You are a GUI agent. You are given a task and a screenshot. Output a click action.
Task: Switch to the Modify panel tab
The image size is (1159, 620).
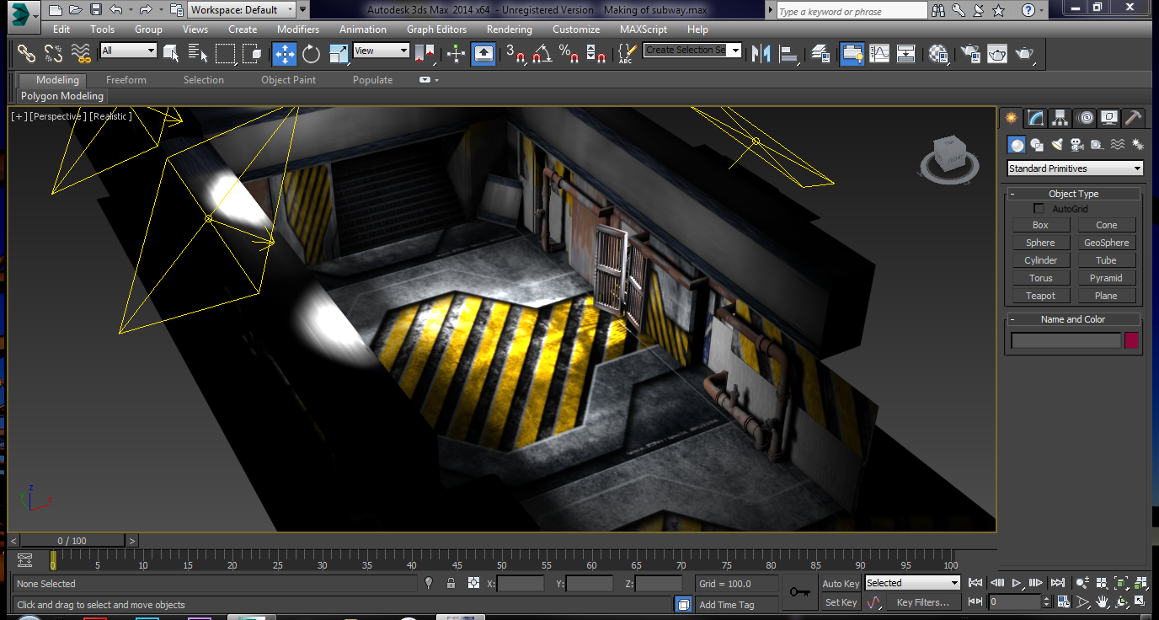point(1035,118)
